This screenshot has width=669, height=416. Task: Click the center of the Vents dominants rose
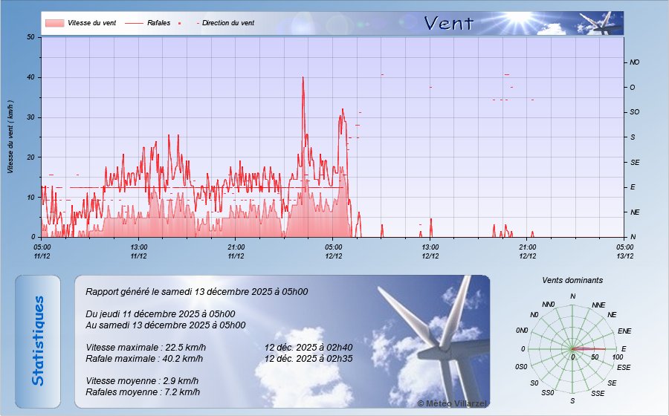click(x=572, y=348)
